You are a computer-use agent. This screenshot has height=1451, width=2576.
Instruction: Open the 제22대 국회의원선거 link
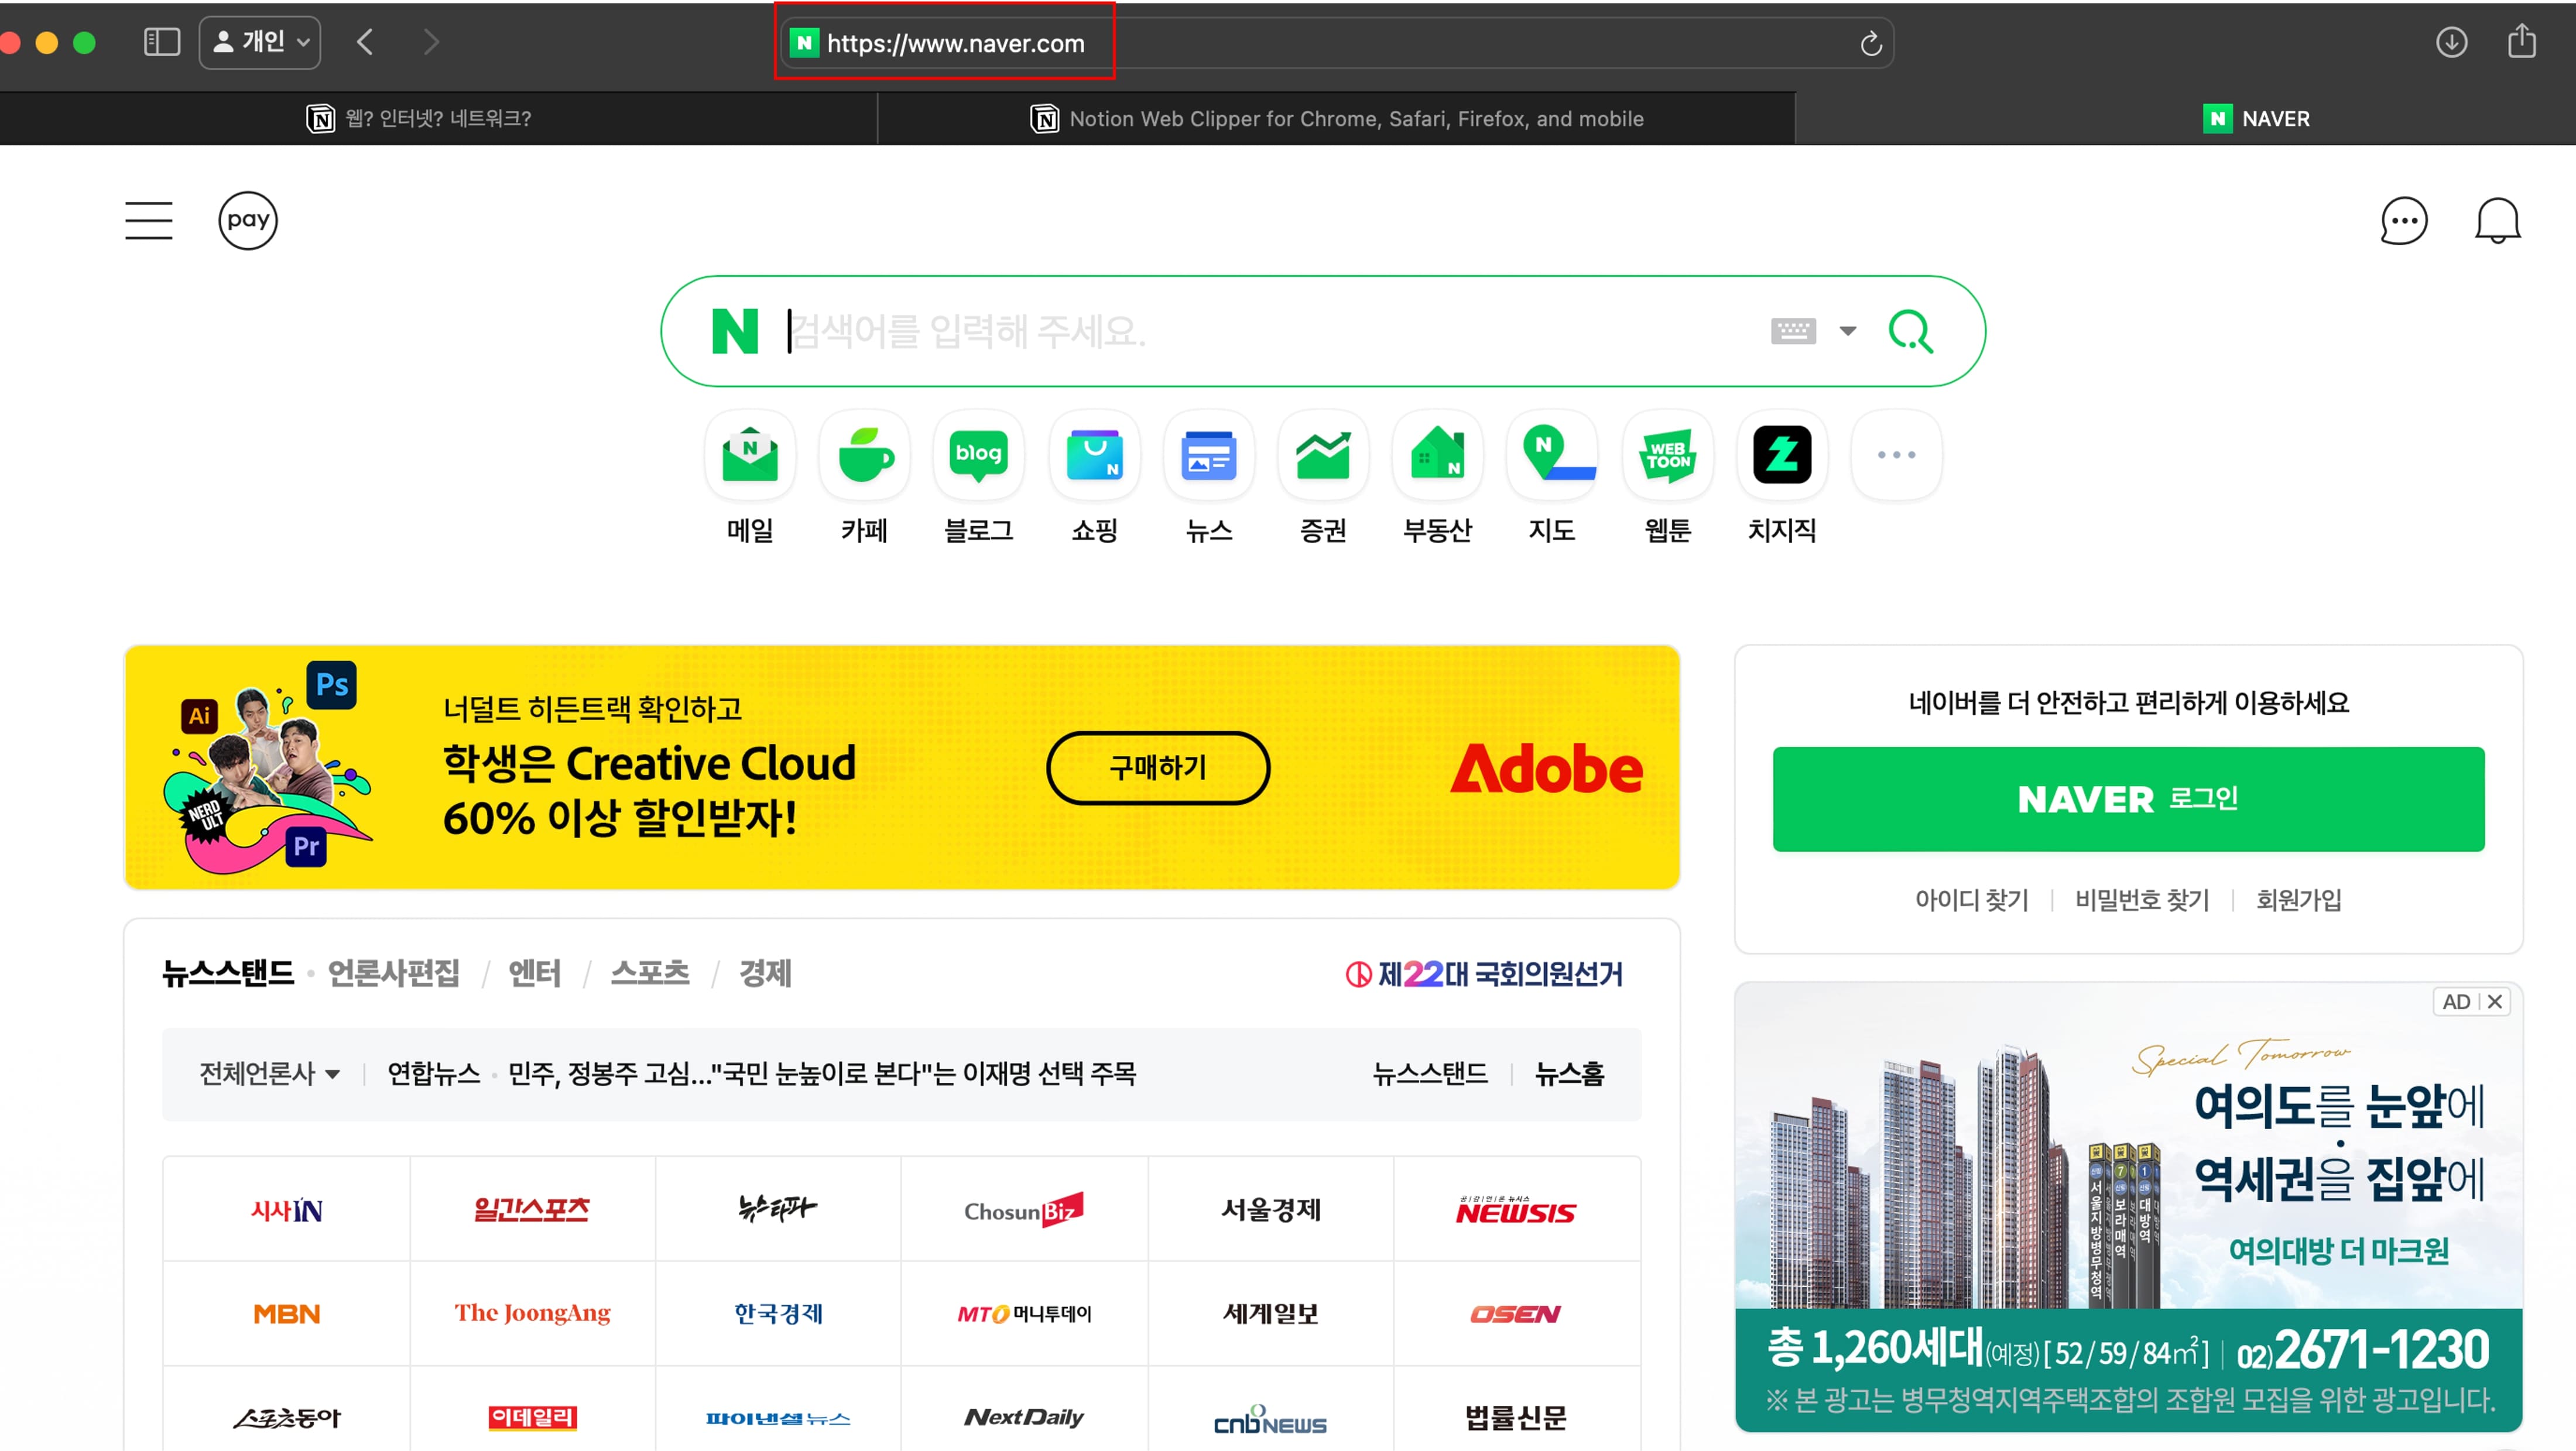pos(1484,974)
